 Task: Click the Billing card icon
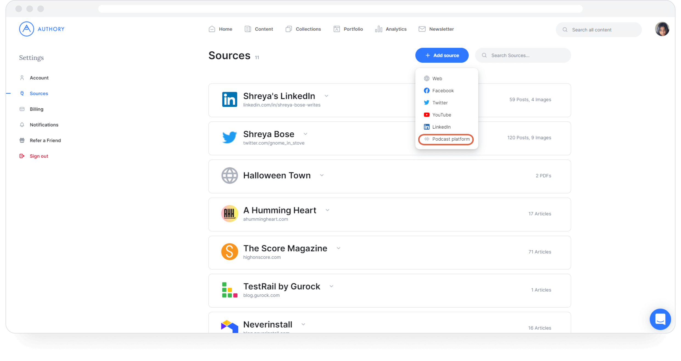point(22,109)
